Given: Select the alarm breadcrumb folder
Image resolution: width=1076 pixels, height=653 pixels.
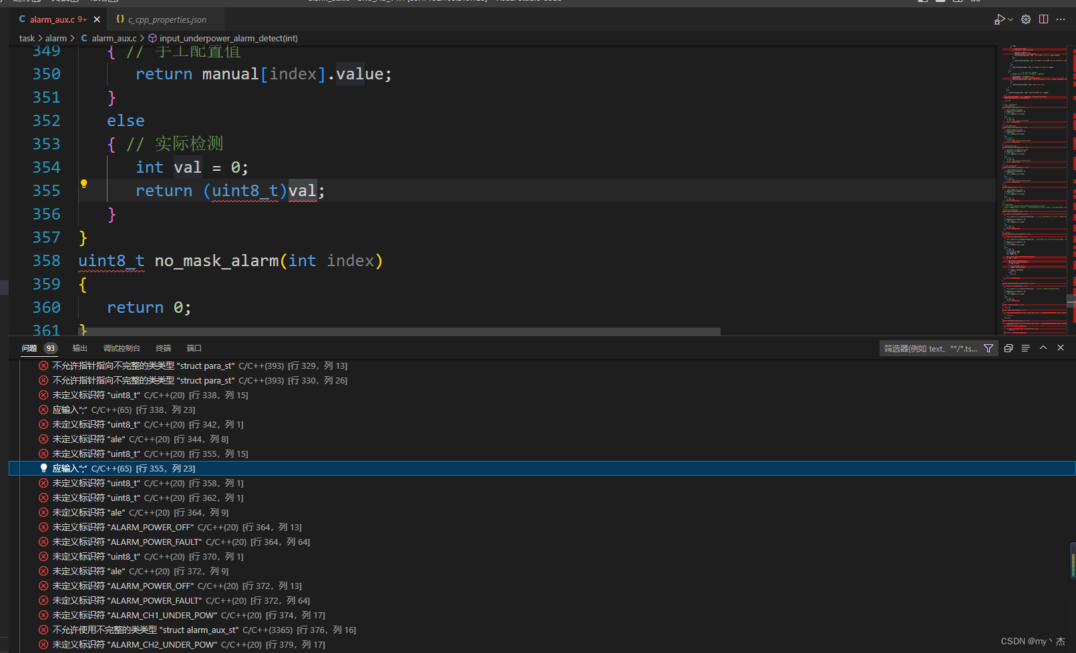Looking at the screenshot, I should [x=56, y=38].
